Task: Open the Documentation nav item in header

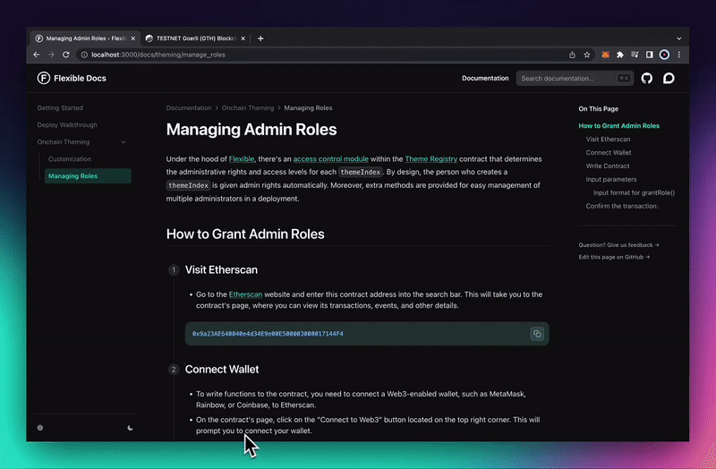Action: pyautogui.click(x=485, y=78)
